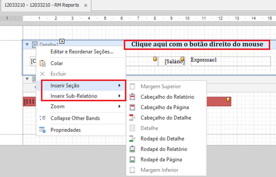This screenshot has width=276, height=177.
Task: Click the Cabeçalho da Página icon
Action: pos(132,107)
